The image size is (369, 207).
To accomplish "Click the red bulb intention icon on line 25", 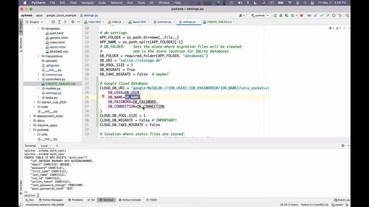I will tap(103, 97).
